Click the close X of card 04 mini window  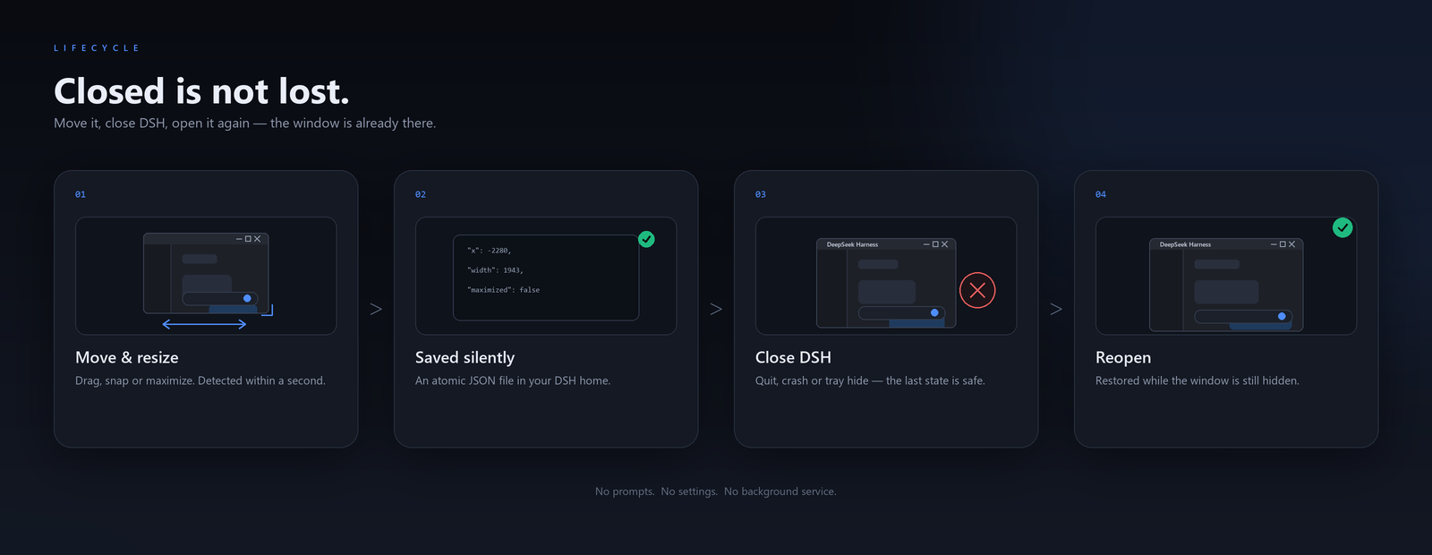(x=1291, y=244)
